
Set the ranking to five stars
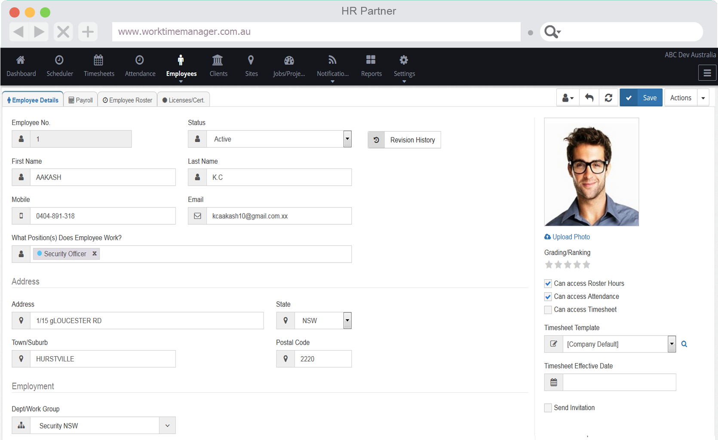[586, 265]
